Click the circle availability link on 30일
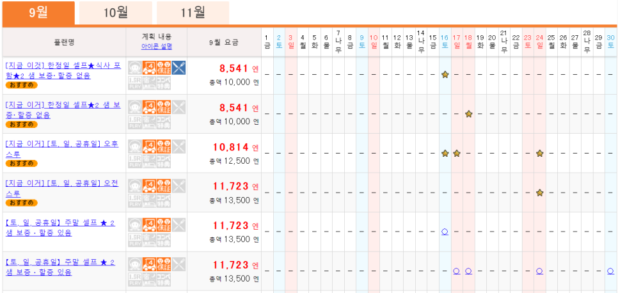 (610, 271)
